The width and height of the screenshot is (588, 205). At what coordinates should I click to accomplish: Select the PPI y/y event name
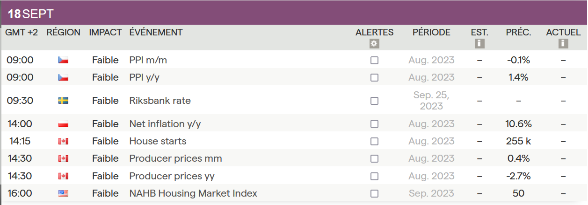(144, 77)
